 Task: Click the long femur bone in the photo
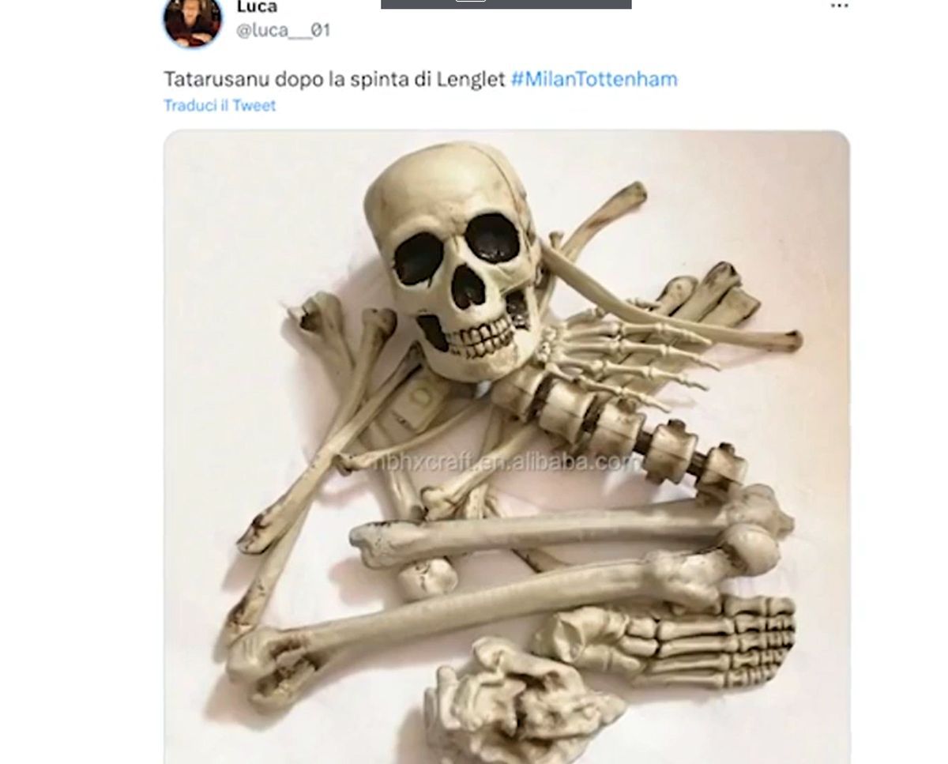(506, 608)
